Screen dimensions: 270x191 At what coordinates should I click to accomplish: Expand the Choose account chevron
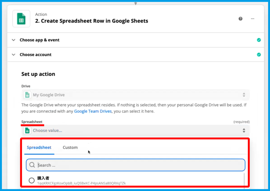(x=14, y=55)
